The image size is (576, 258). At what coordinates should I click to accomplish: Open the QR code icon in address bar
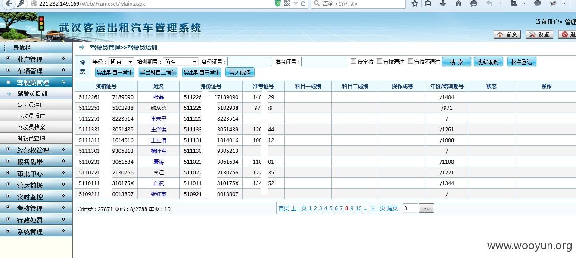[287, 4]
